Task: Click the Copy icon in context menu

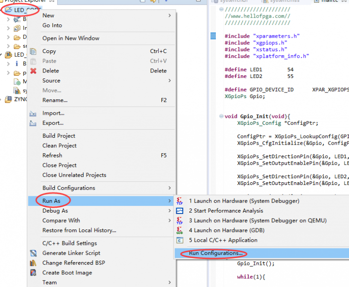Action: 33,51
